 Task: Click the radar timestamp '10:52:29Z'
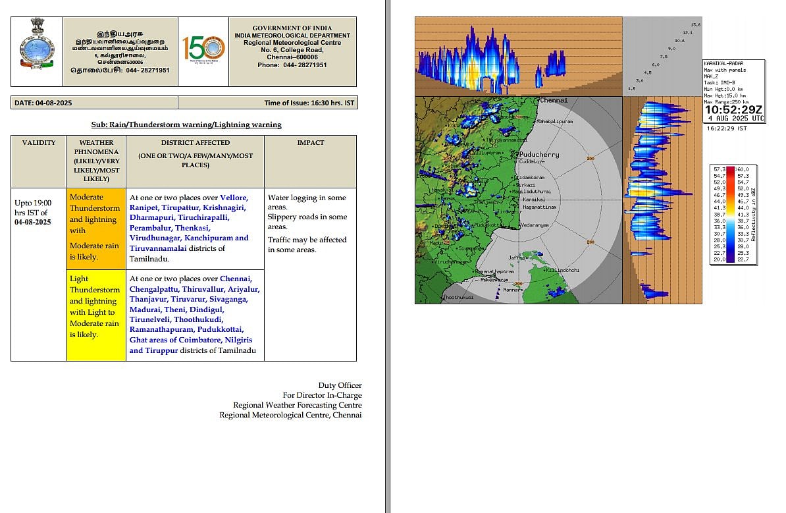(x=734, y=110)
